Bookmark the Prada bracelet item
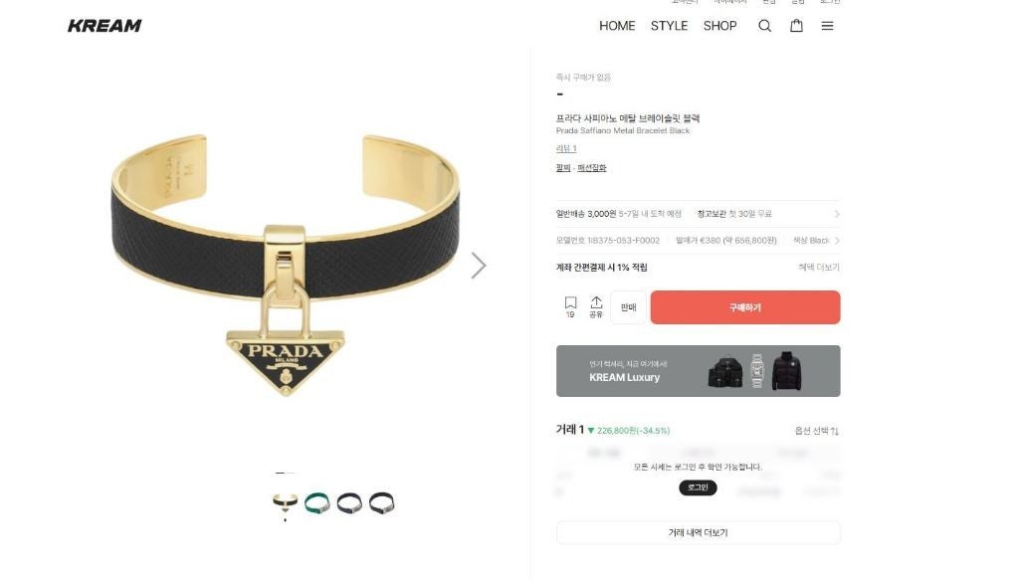The width and height of the screenshot is (1019, 579). pos(570,306)
